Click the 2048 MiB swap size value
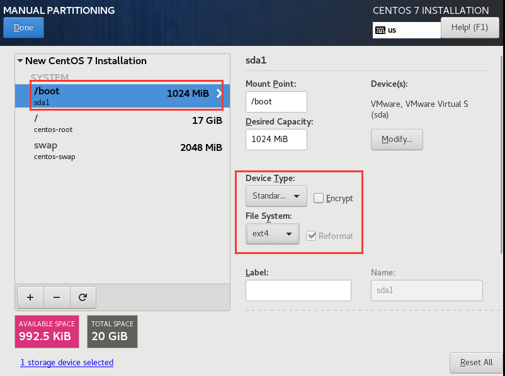Screen dimensions: 505x376 pos(201,148)
